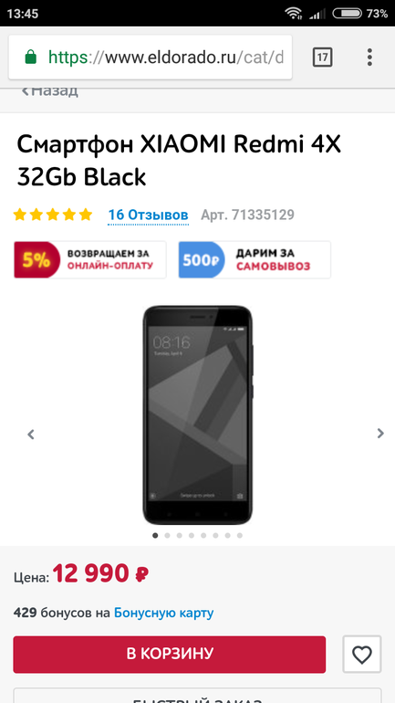Tap the five-star rating icons
Image resolution: width=395 pixels, height=703 pixels.
(x=53, y=215)
